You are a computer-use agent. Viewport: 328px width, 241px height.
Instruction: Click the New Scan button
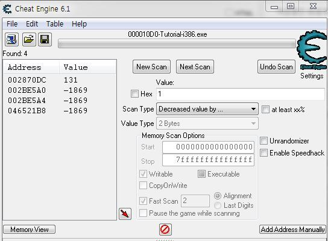(x=152, y=67)
